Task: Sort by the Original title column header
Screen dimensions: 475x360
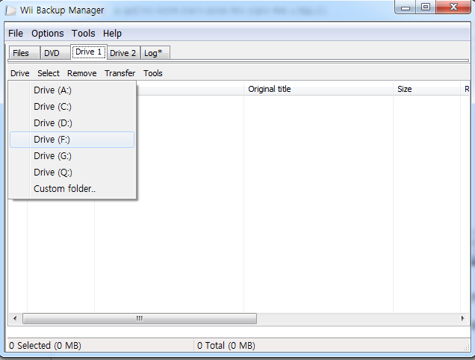Action: (318, 89)
